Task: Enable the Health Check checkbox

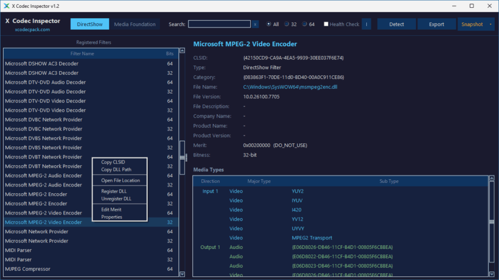Action: [326, 24]
